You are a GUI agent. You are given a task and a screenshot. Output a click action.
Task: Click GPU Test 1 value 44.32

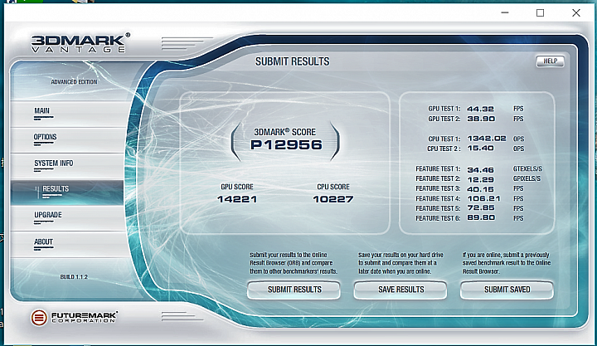click(480, 109)
